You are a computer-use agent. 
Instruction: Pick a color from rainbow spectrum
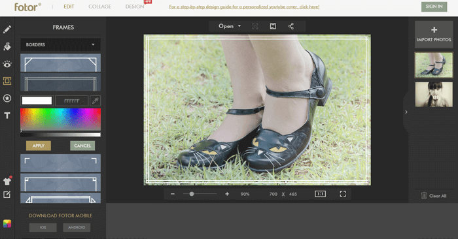coord(60,119)
